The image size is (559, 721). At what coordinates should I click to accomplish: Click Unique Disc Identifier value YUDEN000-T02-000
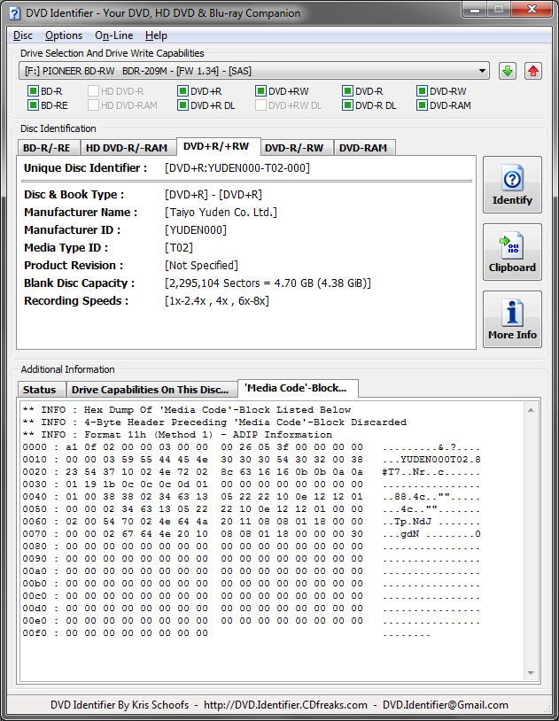237,168
